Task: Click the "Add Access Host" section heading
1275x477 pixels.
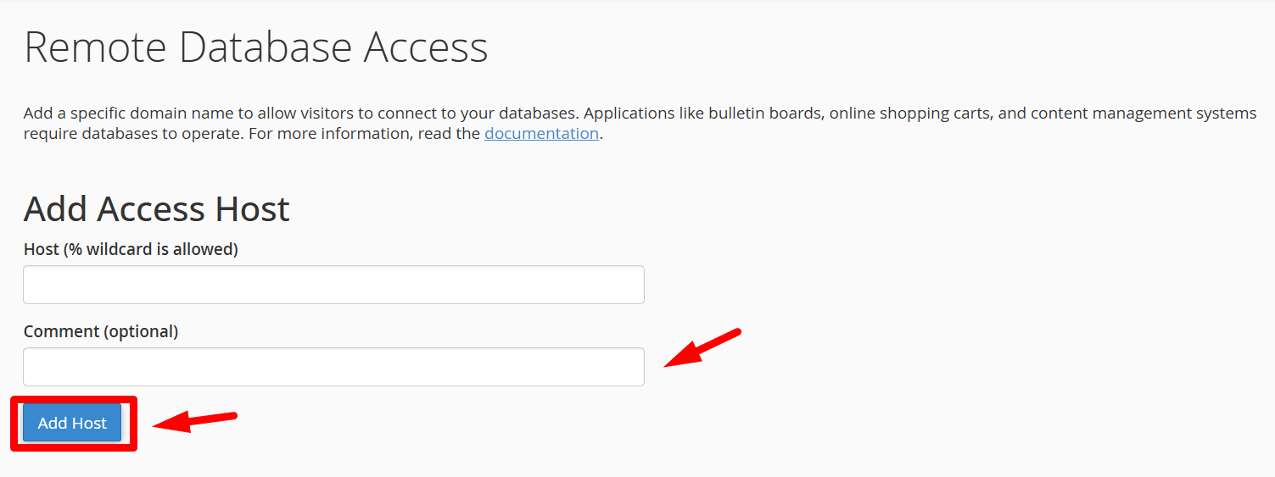Action: click(157, 208)
